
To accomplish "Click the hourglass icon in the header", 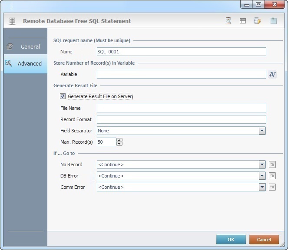I will click(228, 21).
